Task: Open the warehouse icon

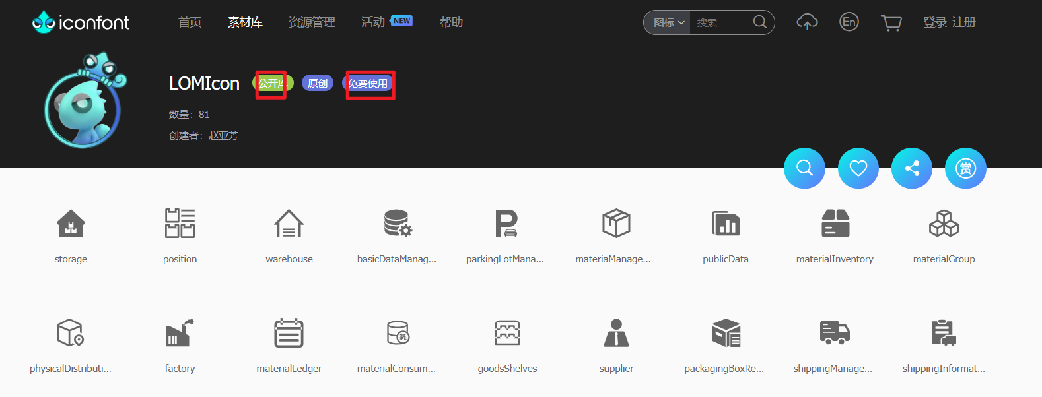Action: (x=289, y=224)
